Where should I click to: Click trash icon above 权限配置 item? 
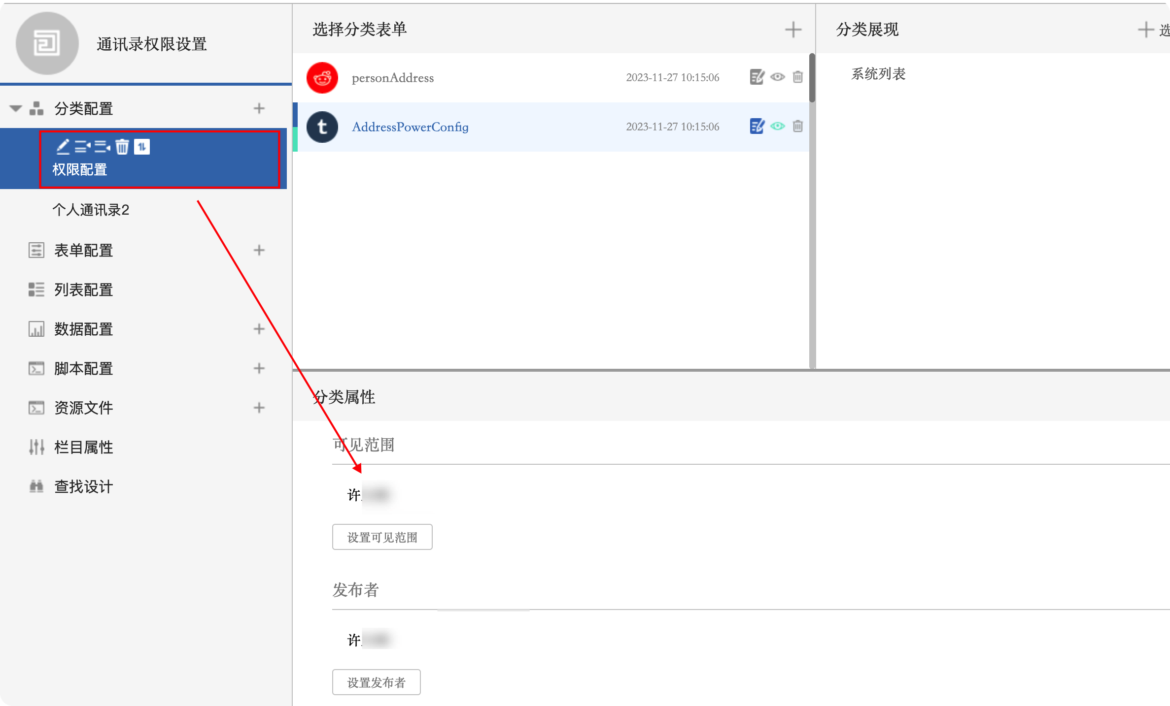(x=122, y=147)
